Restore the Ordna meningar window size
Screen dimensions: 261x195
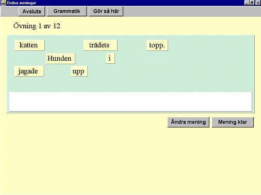(x=252, y=3)
